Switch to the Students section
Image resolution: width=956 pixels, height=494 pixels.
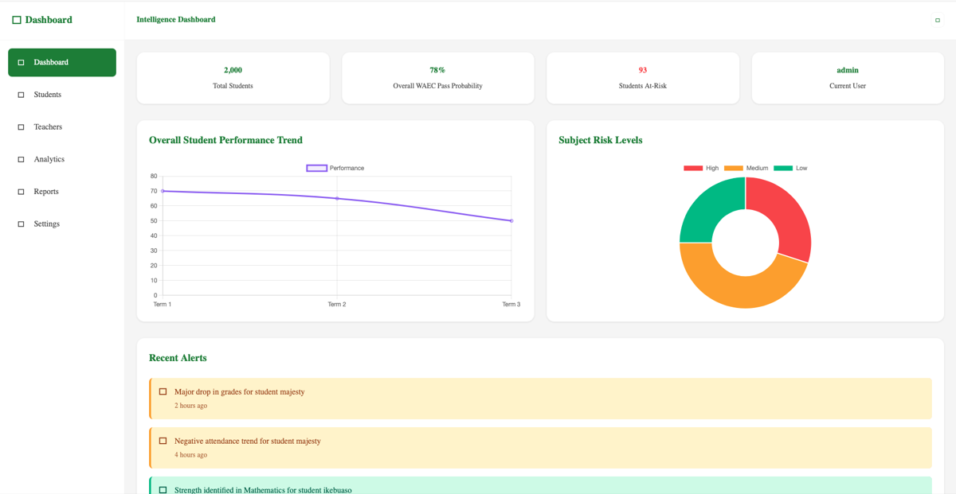(49, 95)
